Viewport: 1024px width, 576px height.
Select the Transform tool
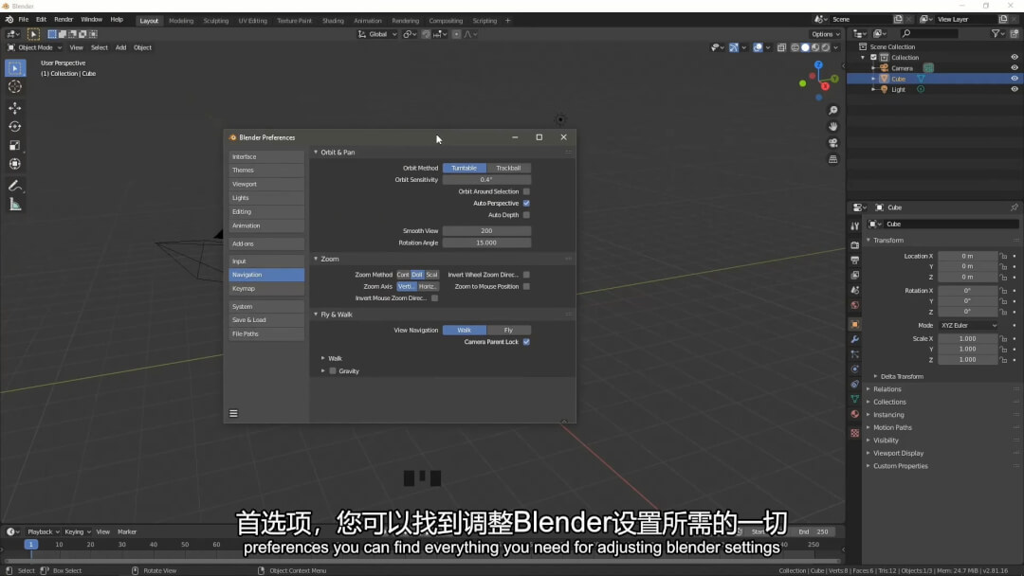15,165
